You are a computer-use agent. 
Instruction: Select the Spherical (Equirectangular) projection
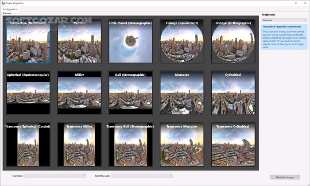pos(28,93)
